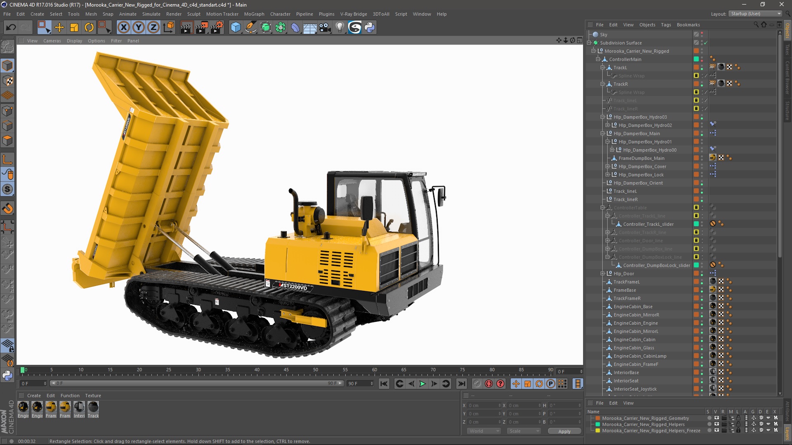Image resolution: width=792 pixels, height=445 pixels.
Task: Open Bookmarks in Object Manager
Action: point(688,25)
